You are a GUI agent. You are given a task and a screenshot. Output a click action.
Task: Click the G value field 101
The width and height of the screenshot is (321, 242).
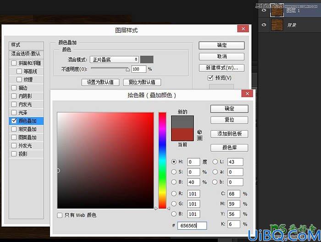(x=194, y=204)
